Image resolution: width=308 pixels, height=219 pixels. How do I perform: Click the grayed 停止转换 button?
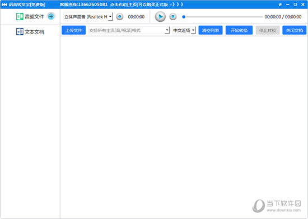(268, 30)
